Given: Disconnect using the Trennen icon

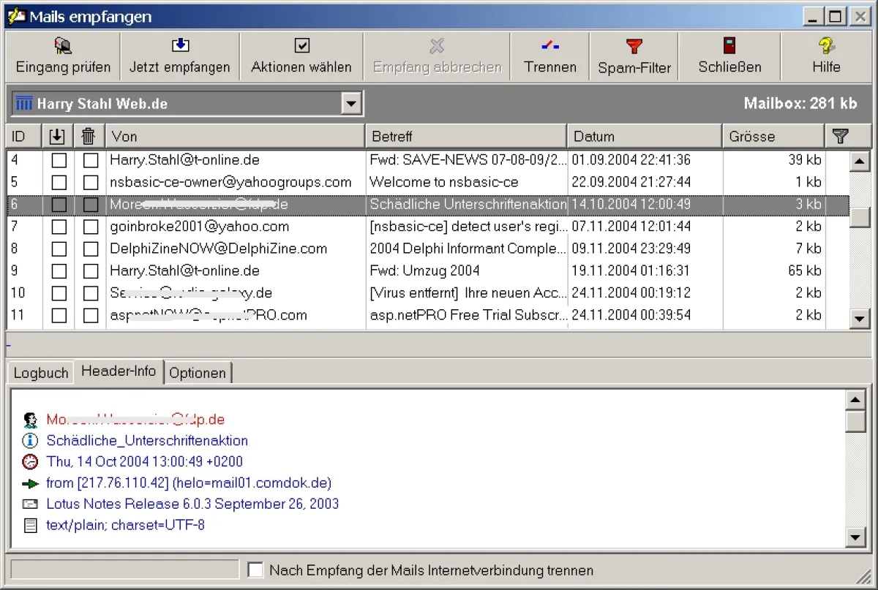Looking at the screenshot, I should 550,46.
